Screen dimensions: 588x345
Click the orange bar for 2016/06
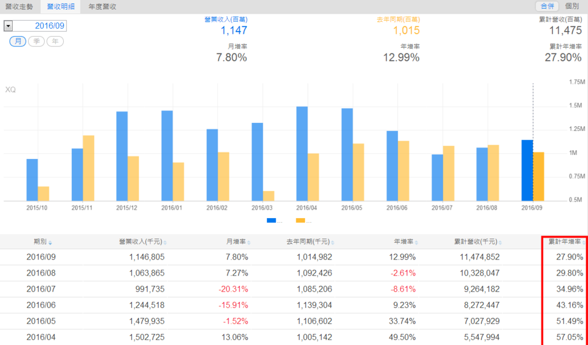point(404,171)
